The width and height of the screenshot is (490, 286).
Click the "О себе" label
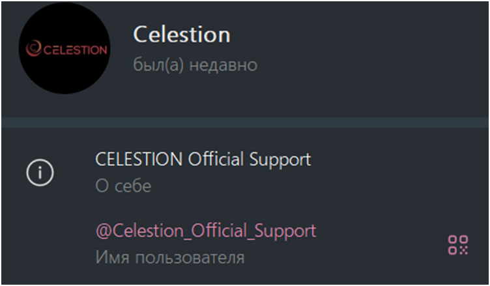(123, 186)
